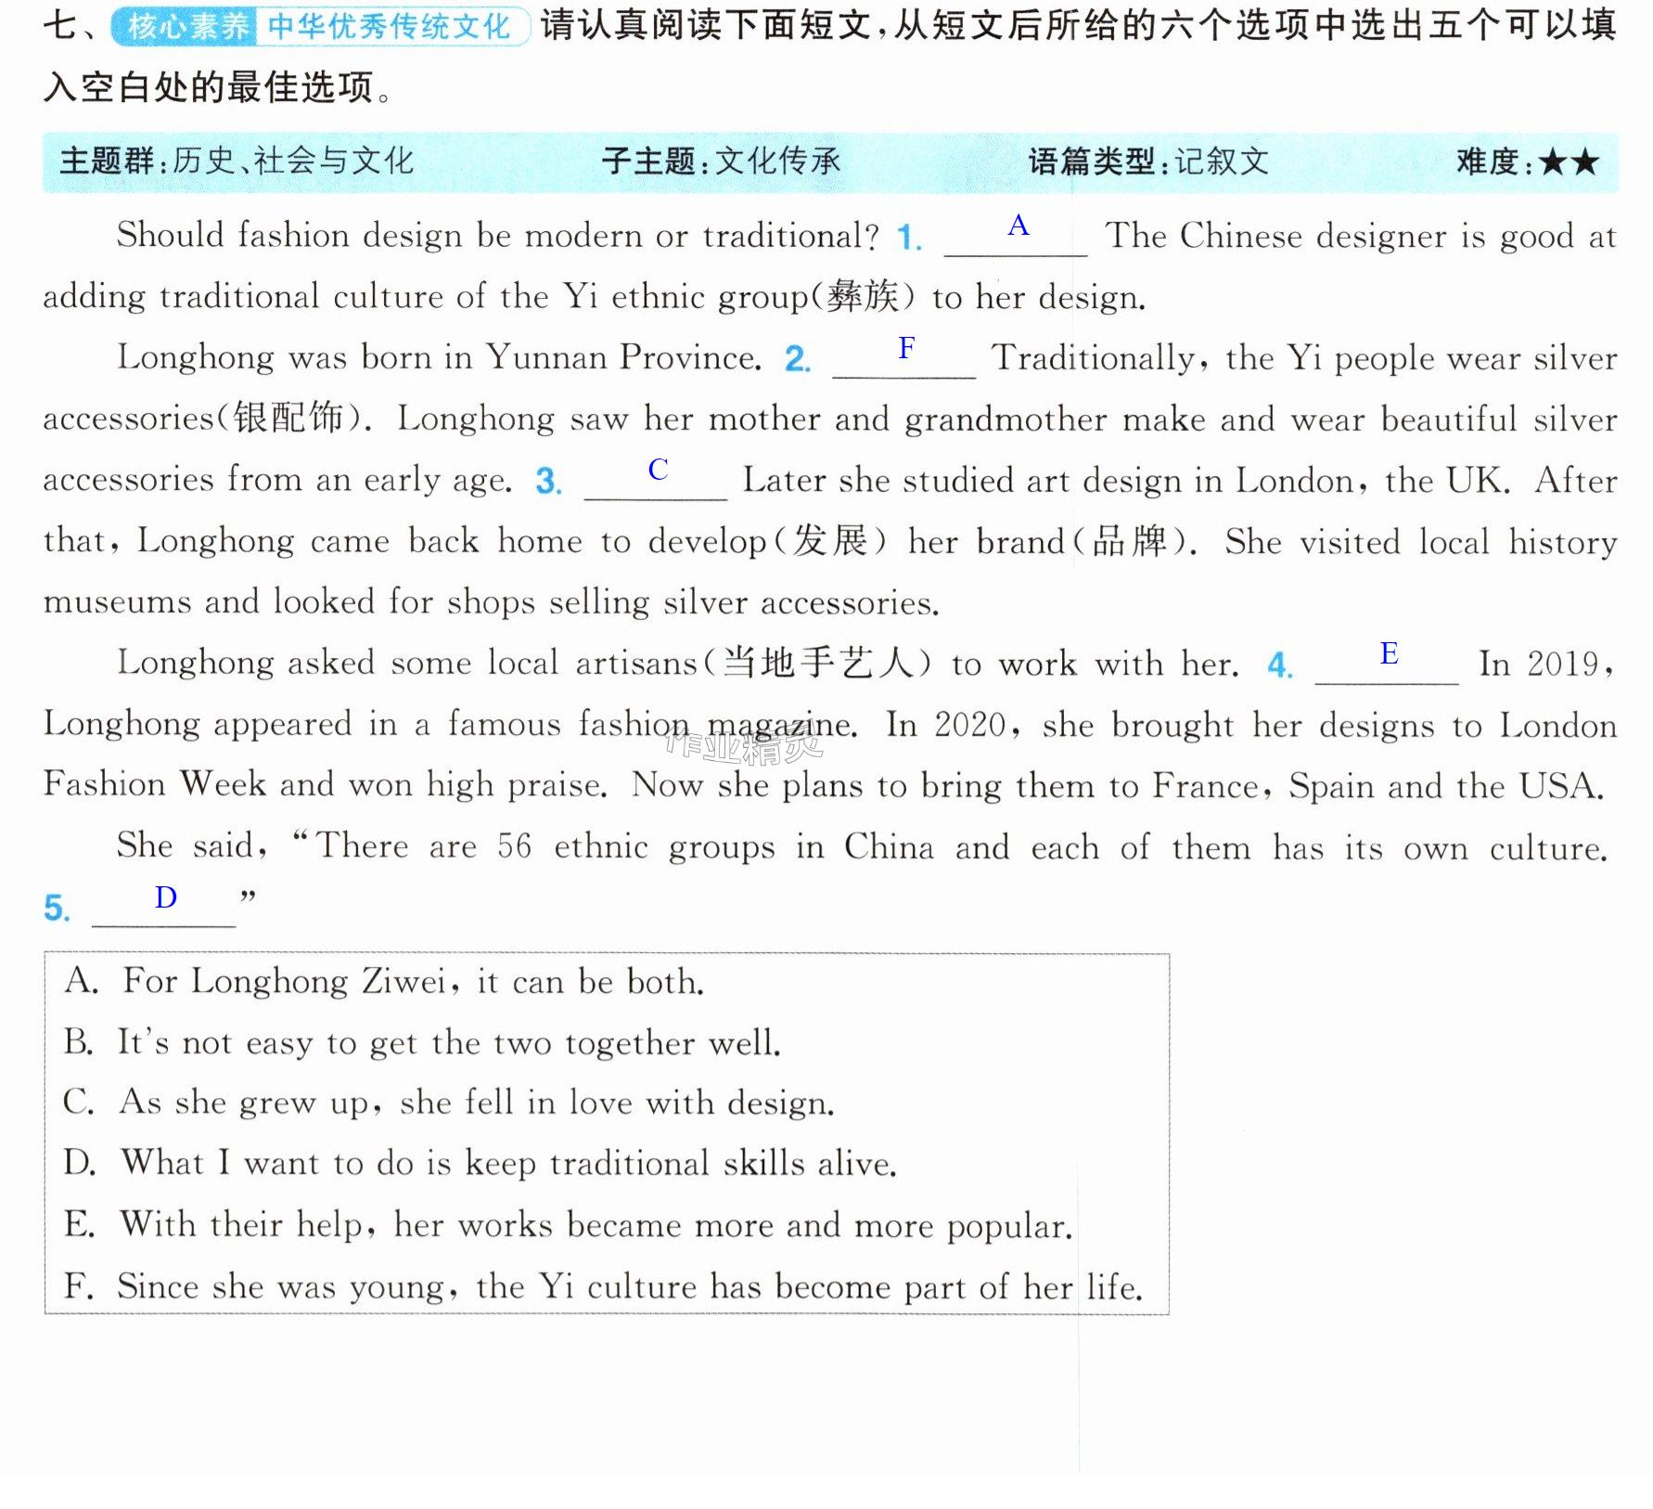Click the 语篇类型:记叙文 label

tap(1147, 162)
